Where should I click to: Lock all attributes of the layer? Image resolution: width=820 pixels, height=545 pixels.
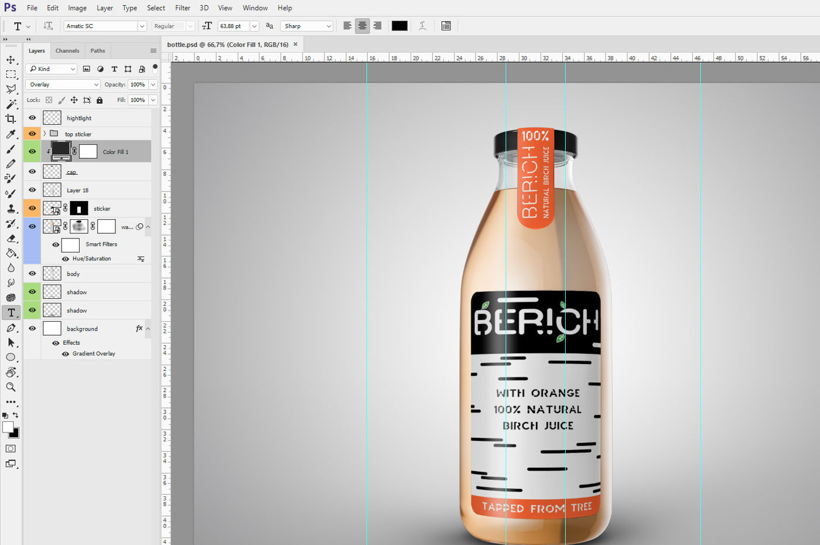[x=100, y=100]
